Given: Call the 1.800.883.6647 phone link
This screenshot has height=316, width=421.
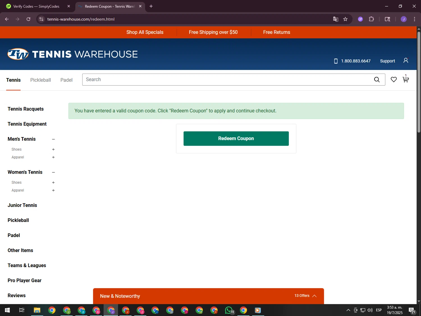Looking at the screenshot, I should click(352, 61).
